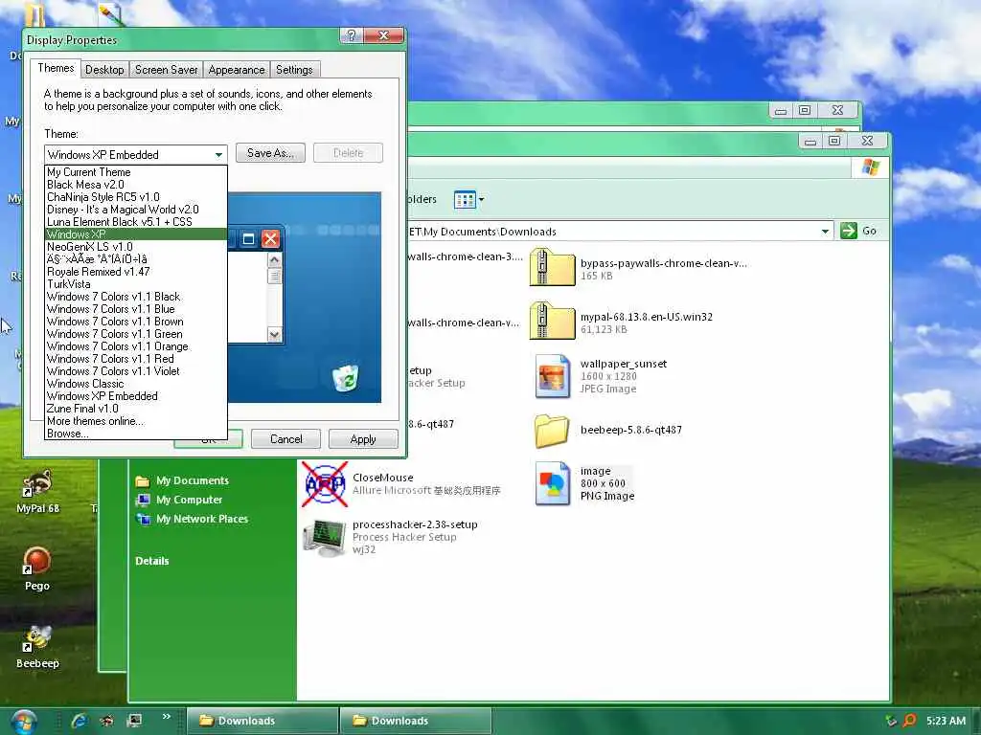Select the CloseMouse application icon

pyautogui.click(x=324, y=483)
